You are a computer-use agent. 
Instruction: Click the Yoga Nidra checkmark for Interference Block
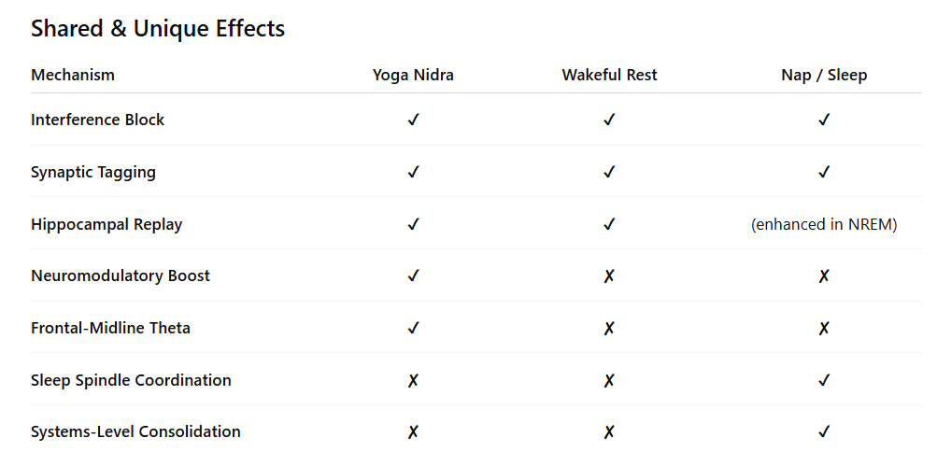[x=413, y=120]
